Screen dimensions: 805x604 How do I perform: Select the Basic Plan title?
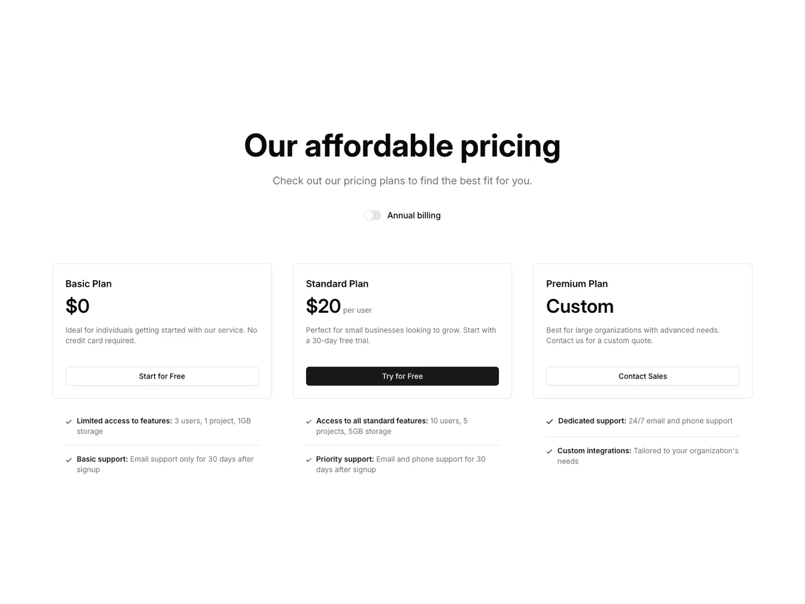[x=88, y=283]
